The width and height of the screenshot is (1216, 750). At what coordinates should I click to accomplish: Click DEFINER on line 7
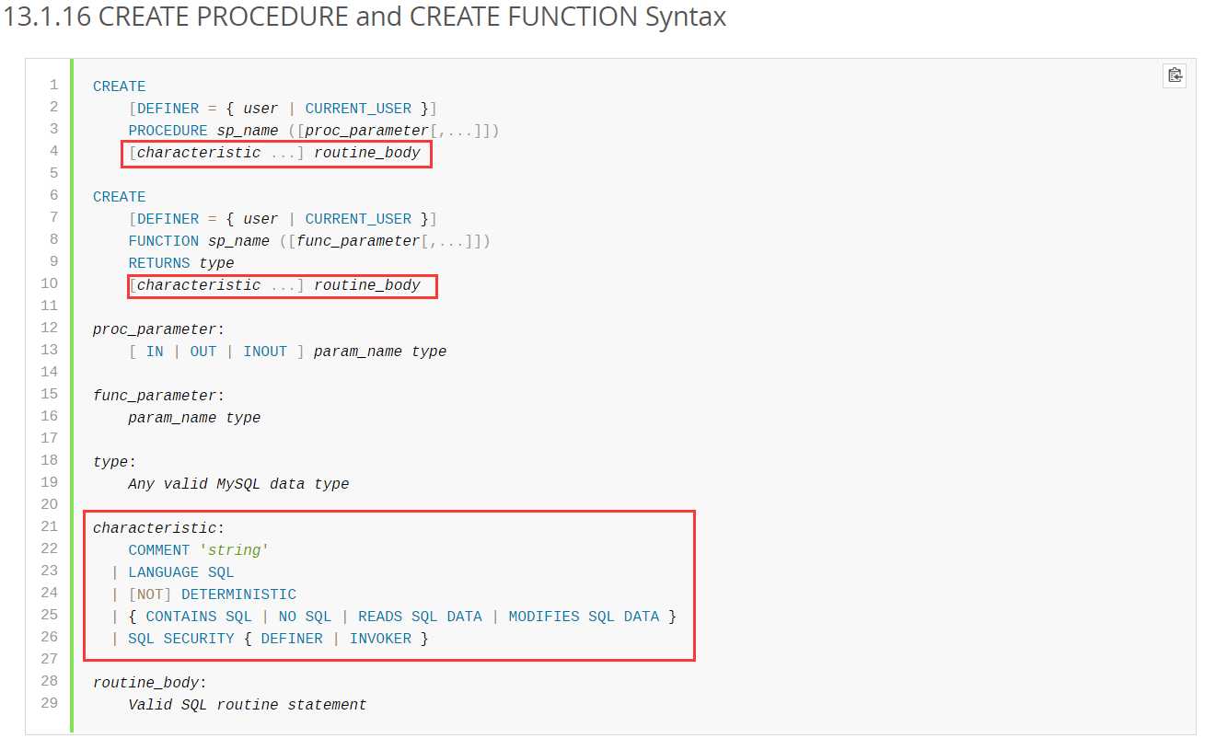168,219
